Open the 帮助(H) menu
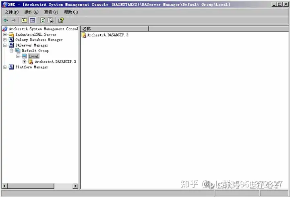This screenshot has width=290, height=197. (71, 12)
